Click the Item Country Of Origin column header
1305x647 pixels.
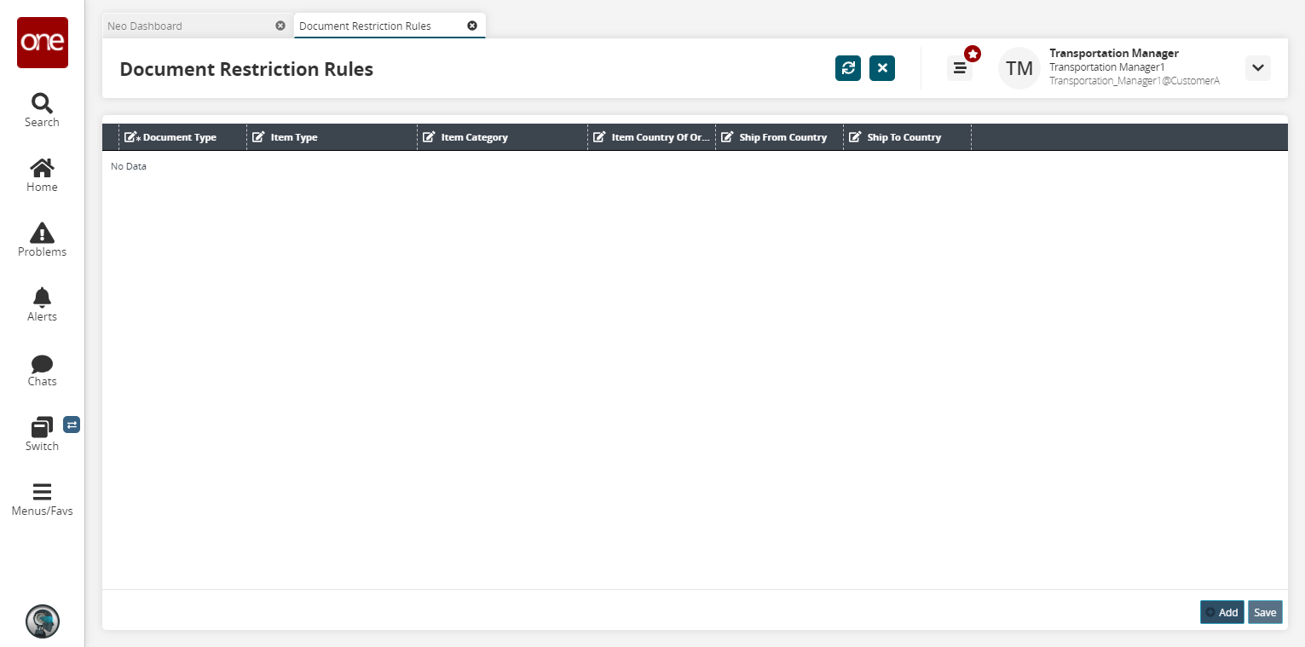pyautogui.click(x=651, y=137)
